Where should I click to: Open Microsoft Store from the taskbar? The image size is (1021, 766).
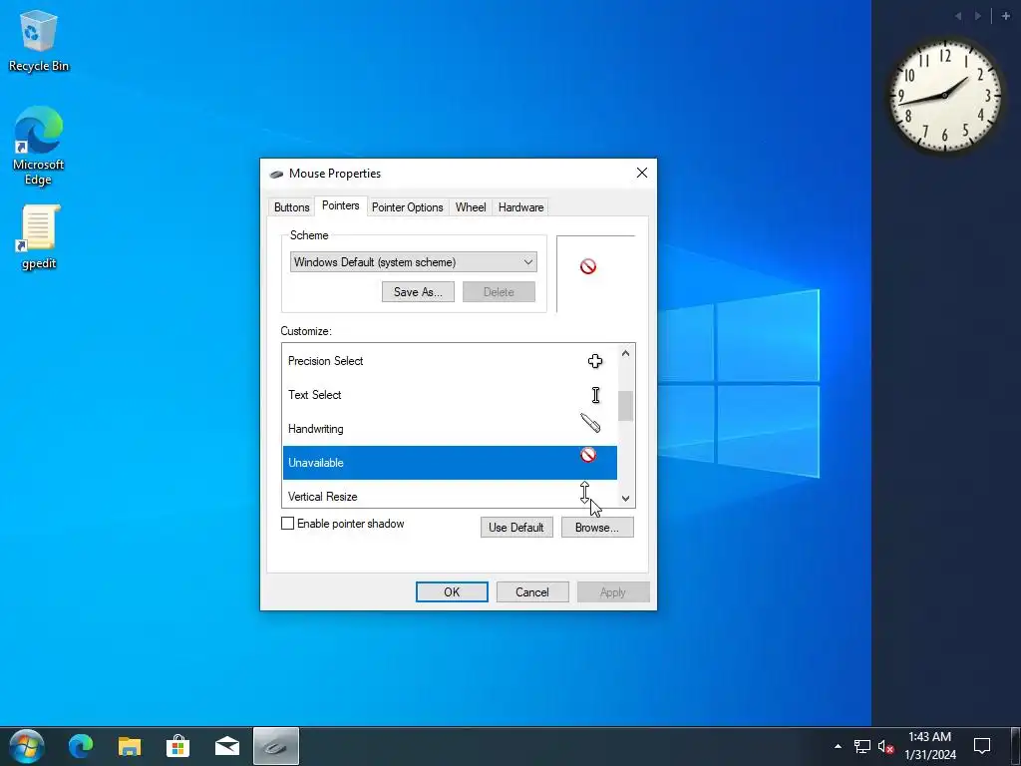tap(177, 746)
